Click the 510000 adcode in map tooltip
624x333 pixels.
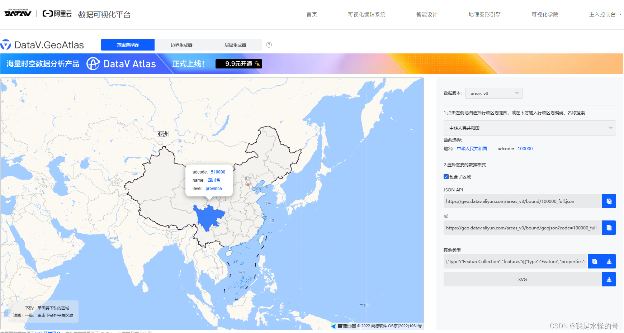(218, 172)
